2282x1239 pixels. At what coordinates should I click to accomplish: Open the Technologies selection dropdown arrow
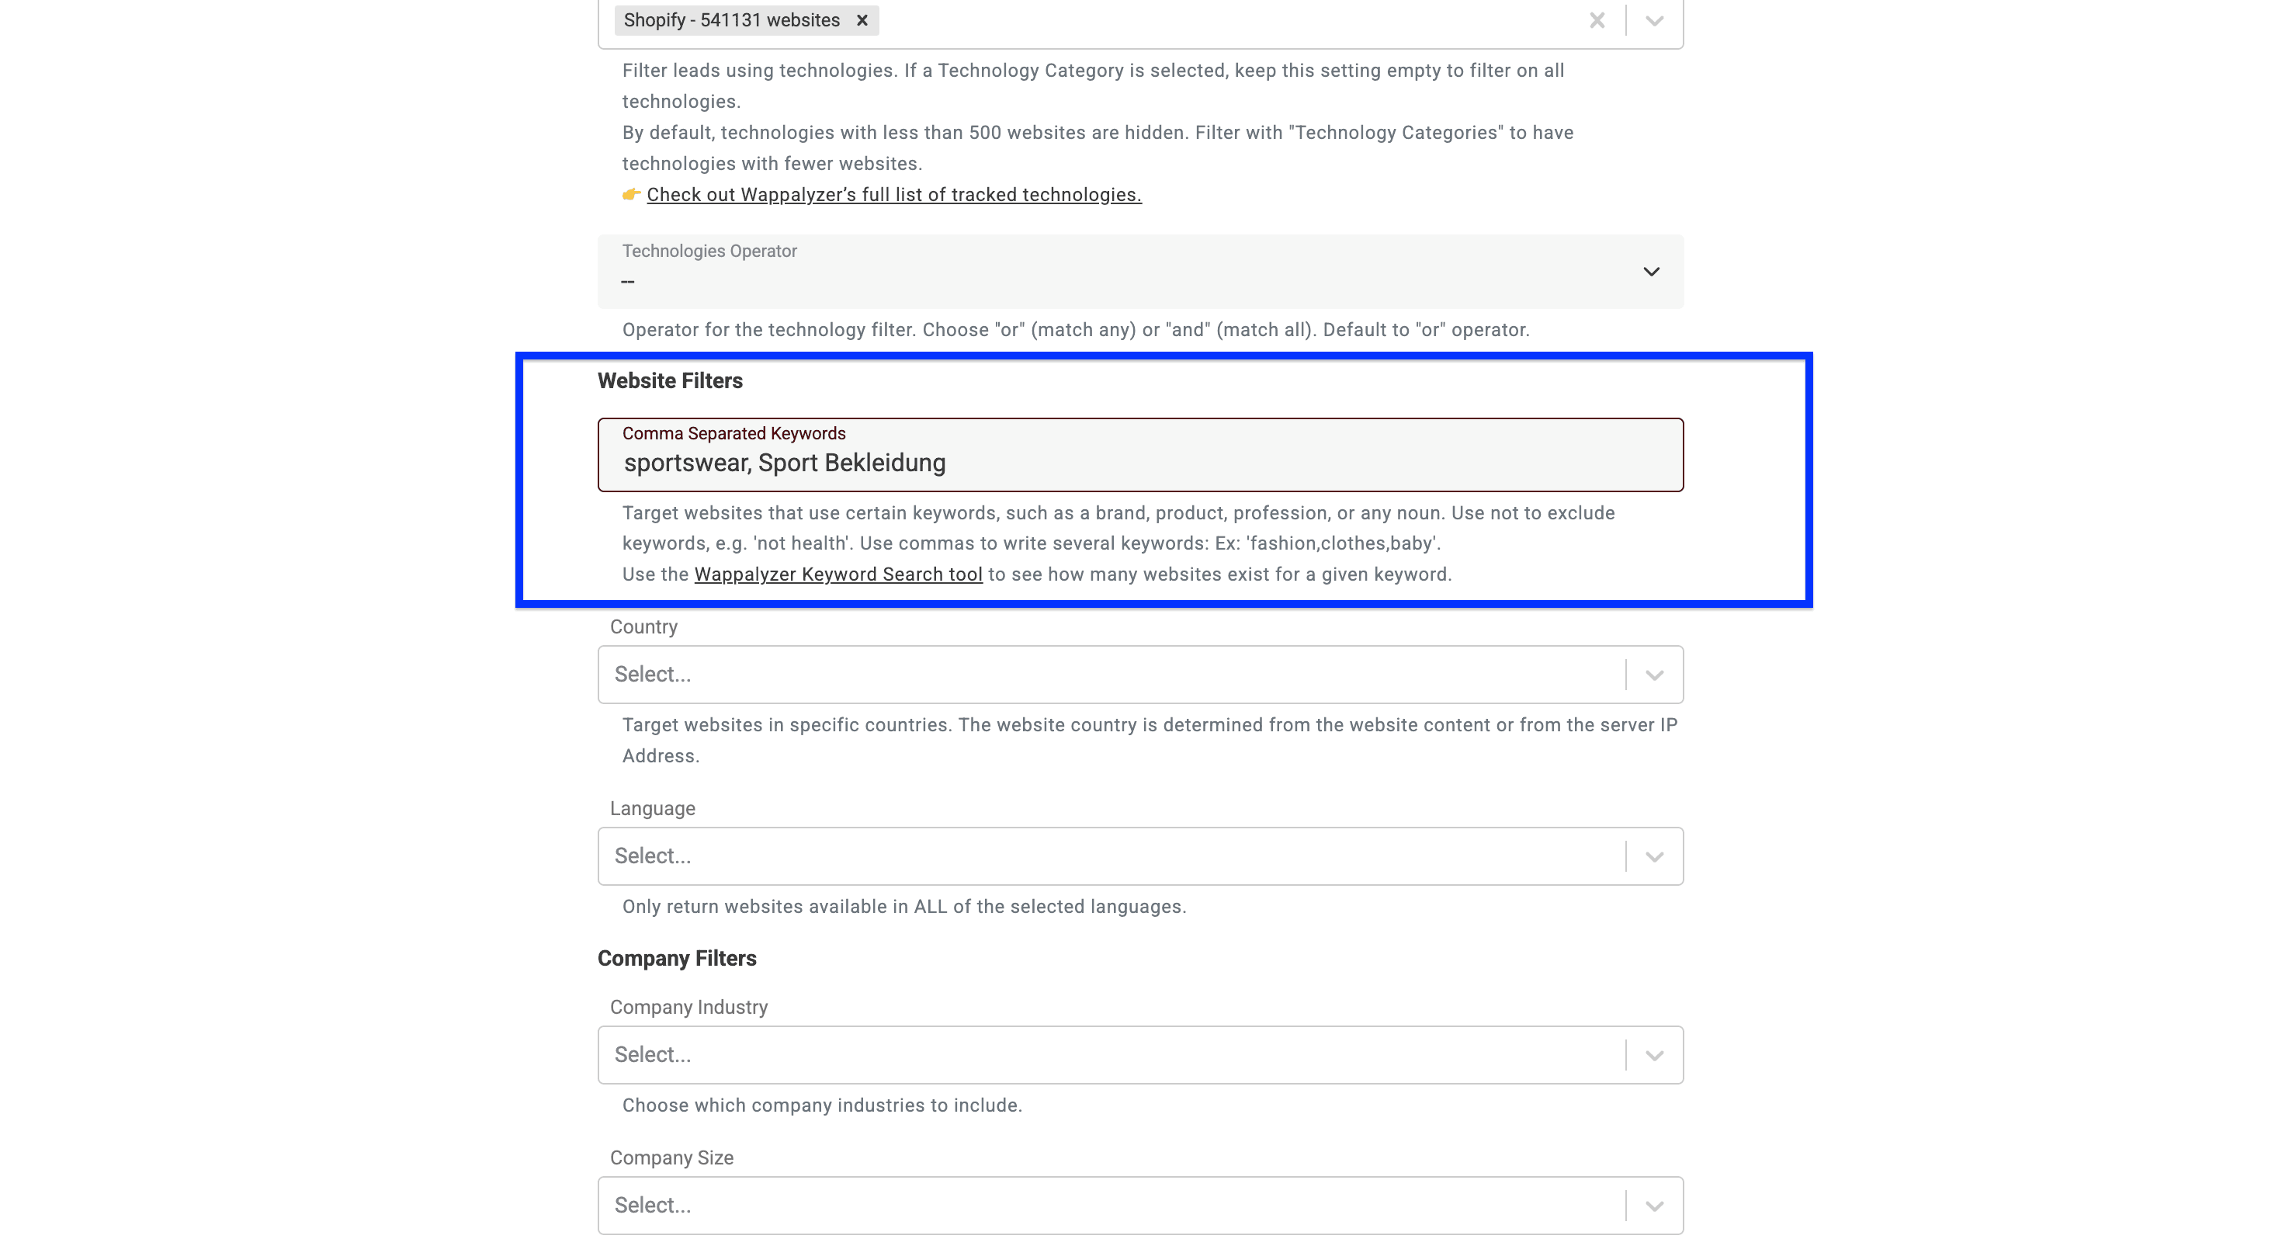[x=1653, y=19]
